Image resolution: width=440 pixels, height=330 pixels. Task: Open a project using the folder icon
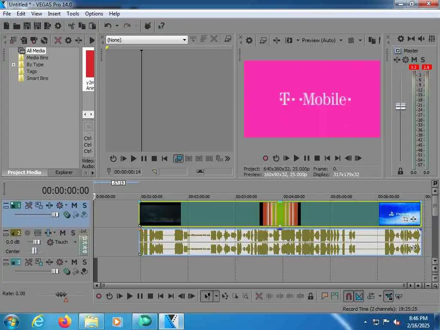17,26
